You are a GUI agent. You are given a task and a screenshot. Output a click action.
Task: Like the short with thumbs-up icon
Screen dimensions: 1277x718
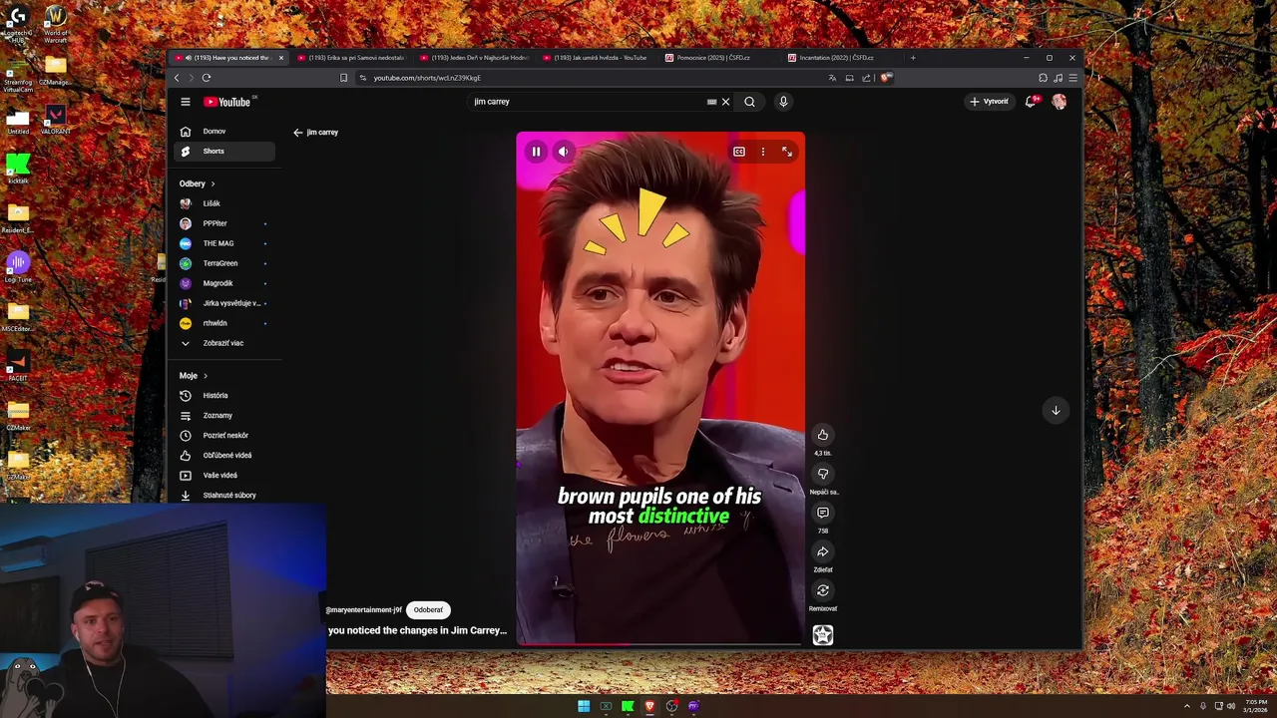pyautogui.click(x=823, y=435)
